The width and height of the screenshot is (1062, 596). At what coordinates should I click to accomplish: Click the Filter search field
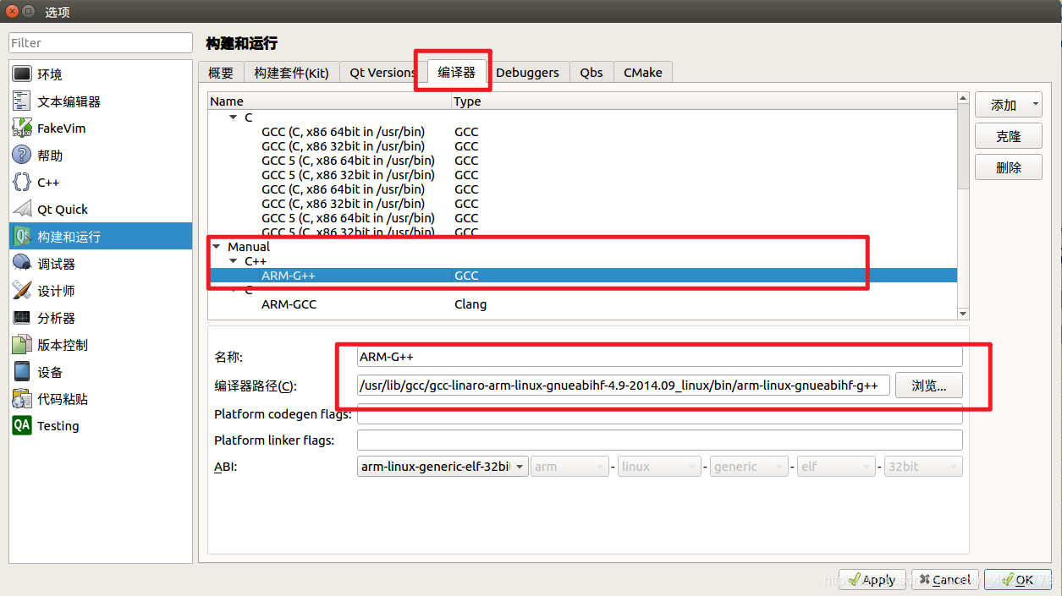[x=101, y=42]
